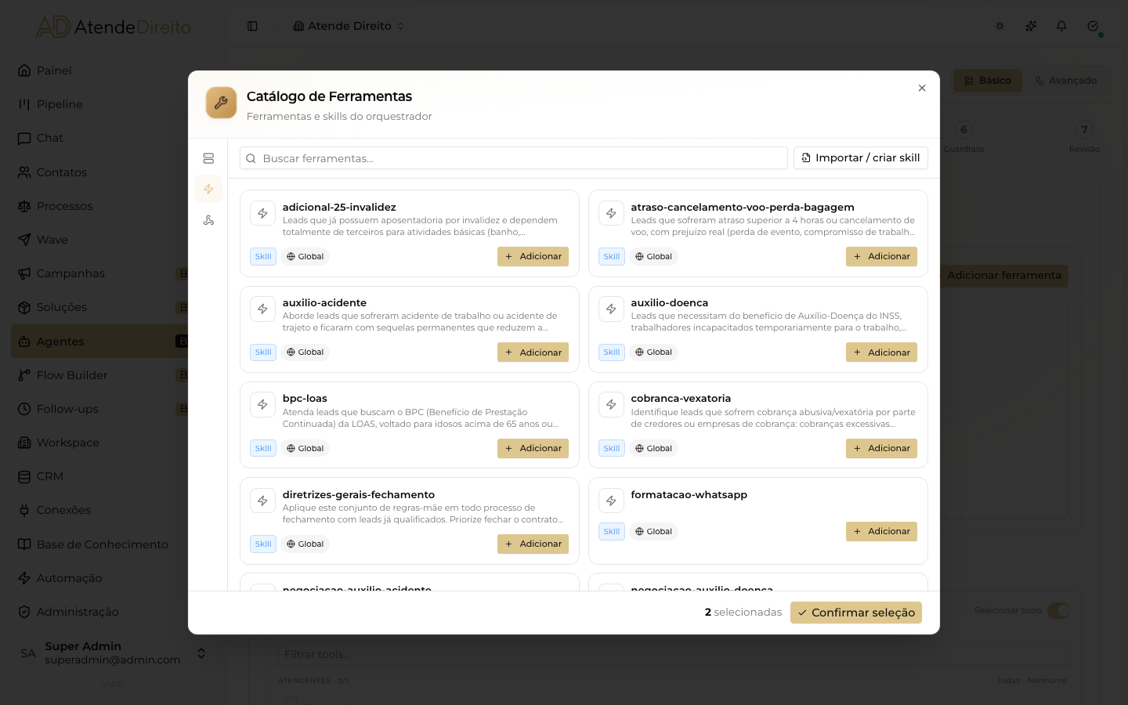Screen dimensions: 1128x705
Task: Click the Administração shield icon
Action: click(x=24, y=612)
